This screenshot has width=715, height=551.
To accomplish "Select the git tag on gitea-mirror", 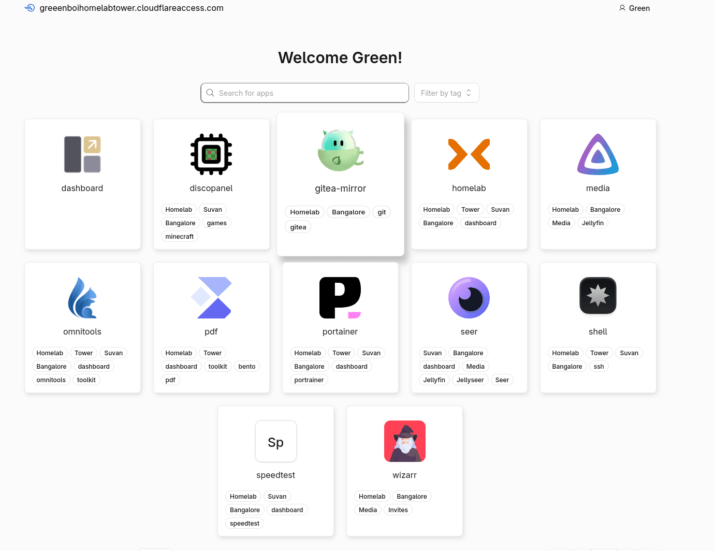I will pyautogui.click(x=382, y=212).
